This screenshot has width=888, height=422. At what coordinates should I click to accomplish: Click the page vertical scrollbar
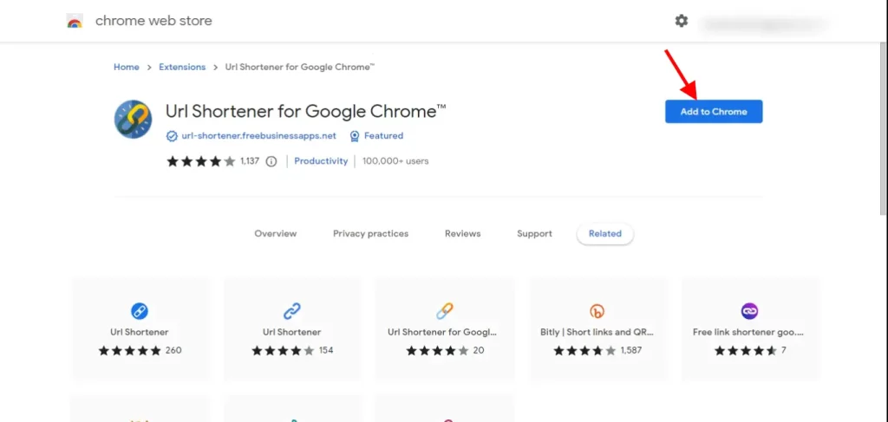(884, 127)
